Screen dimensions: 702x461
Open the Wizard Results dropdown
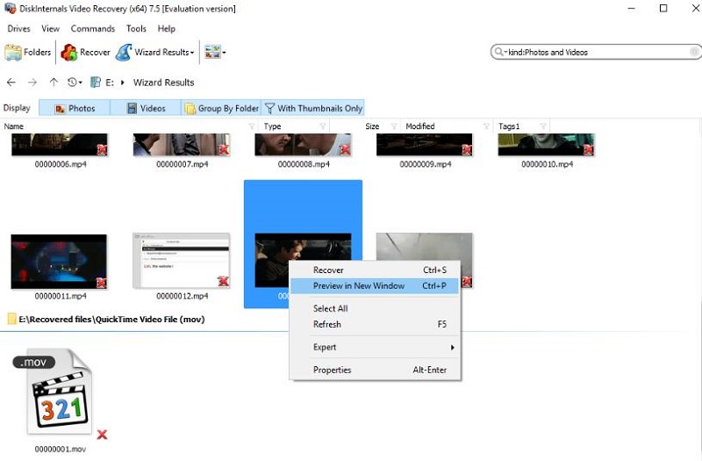point(155,53)
